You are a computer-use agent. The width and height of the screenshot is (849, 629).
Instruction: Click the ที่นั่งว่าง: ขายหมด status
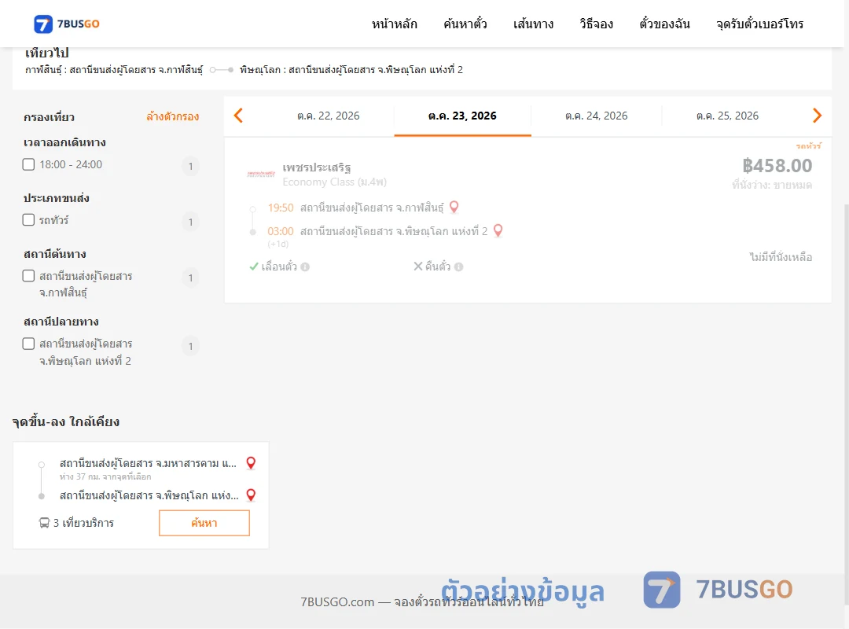772,185
